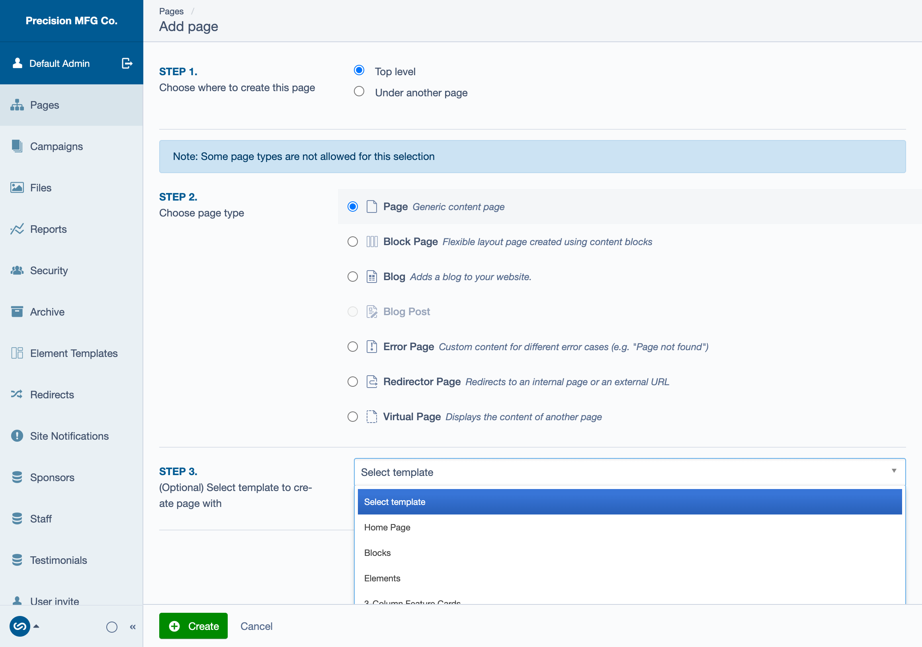Screen dimensions: 922x647
Task: Click the Error Page exclamation document icon
Action: [x=372, y=346]
